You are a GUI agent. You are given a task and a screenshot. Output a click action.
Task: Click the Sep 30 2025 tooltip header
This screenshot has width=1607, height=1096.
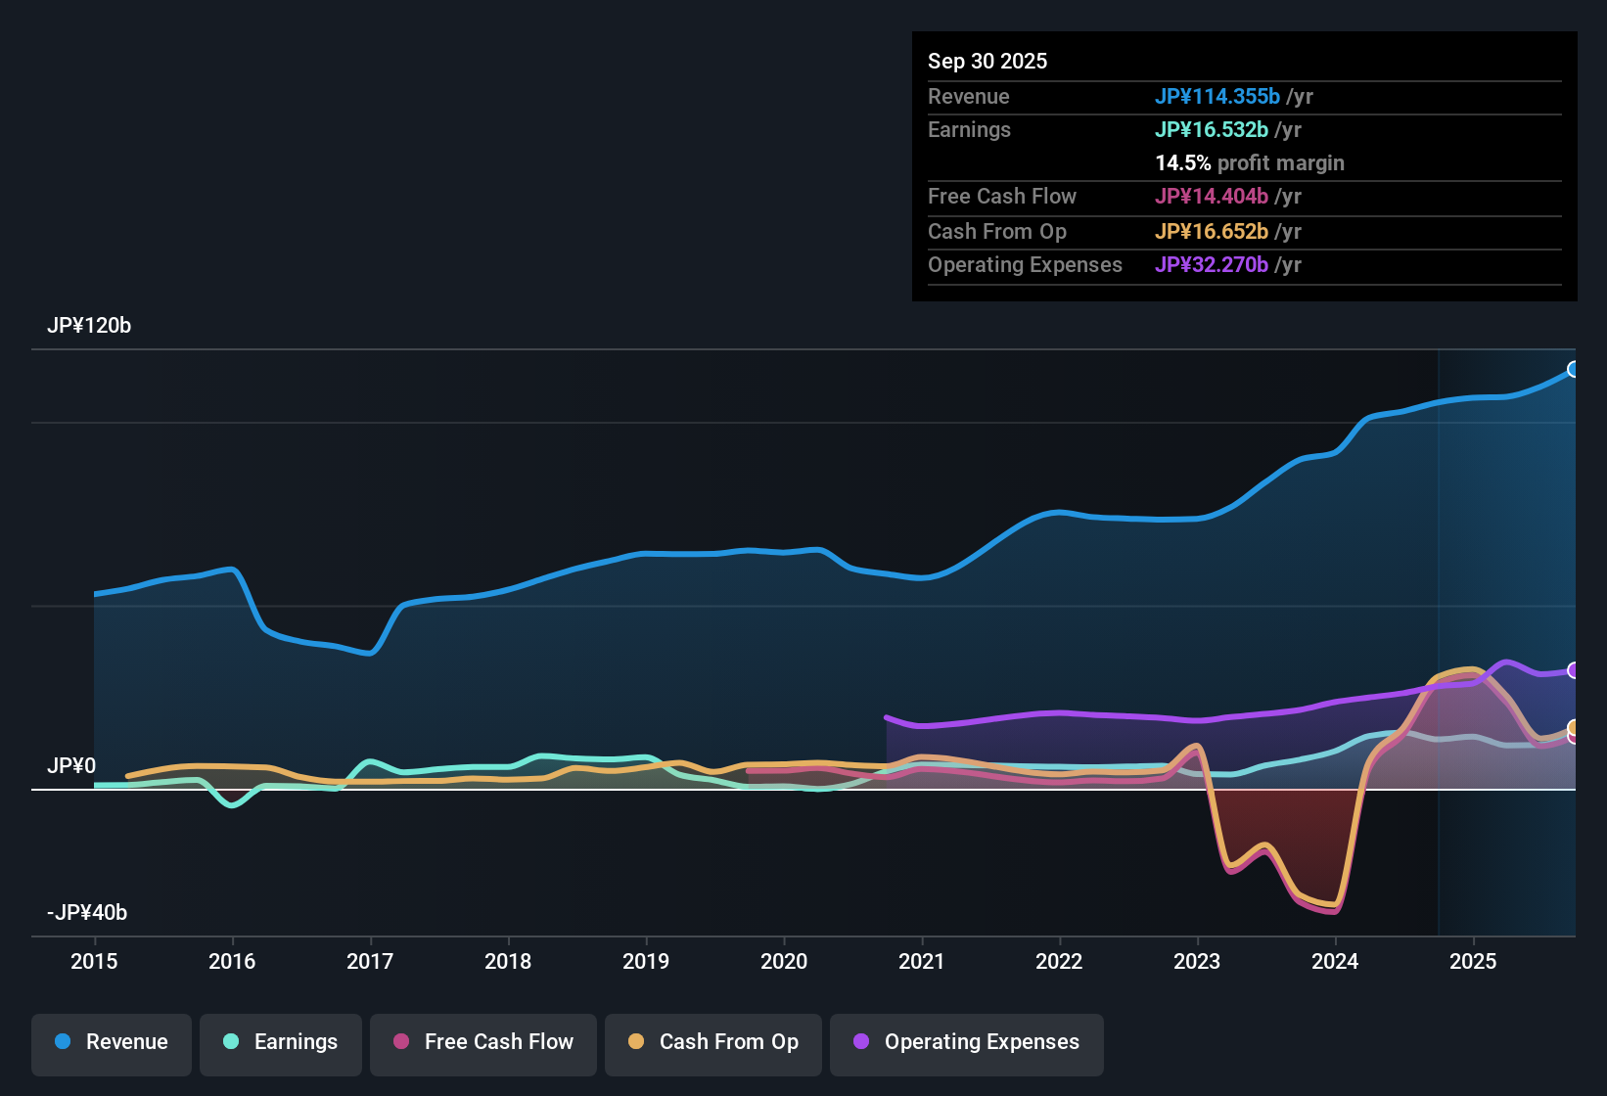987,61
